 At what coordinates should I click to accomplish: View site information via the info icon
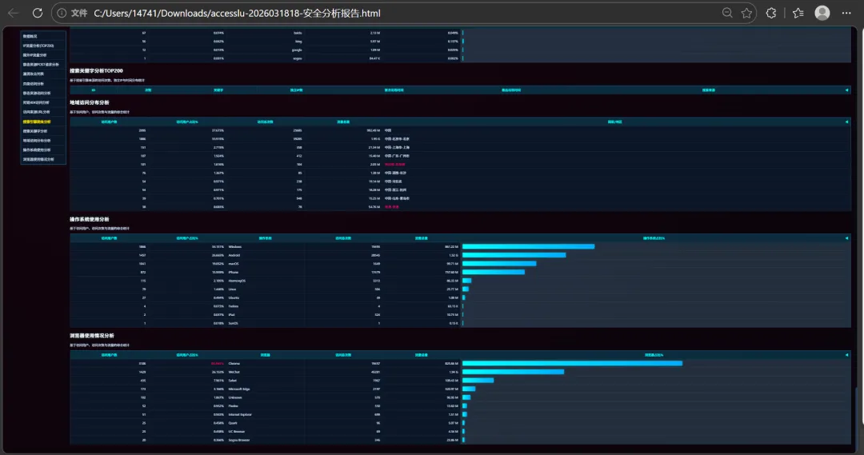coord(62,13)
